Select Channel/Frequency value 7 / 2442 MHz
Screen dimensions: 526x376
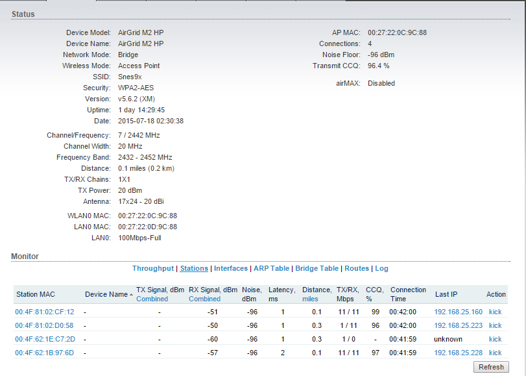pos(139,136)
